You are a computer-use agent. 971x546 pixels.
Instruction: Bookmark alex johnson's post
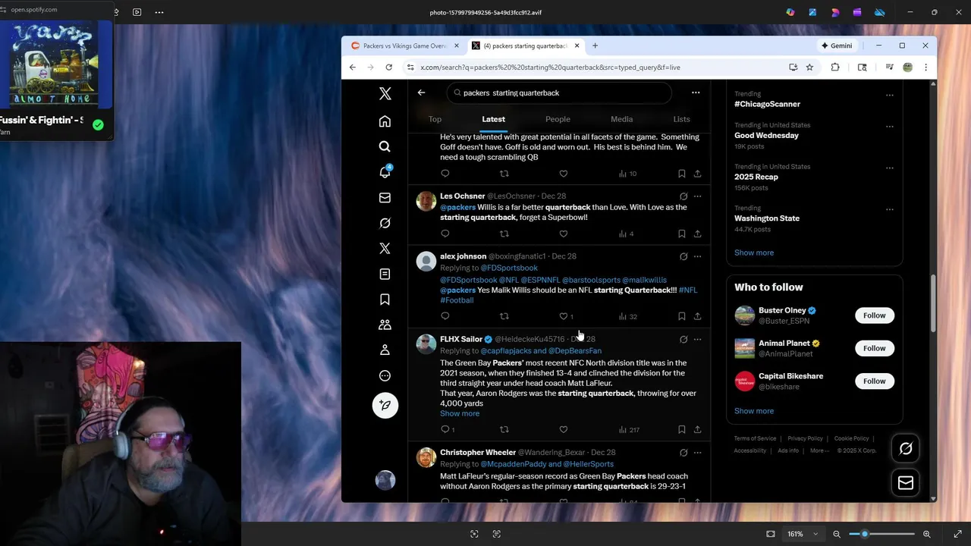pos(681,316)
